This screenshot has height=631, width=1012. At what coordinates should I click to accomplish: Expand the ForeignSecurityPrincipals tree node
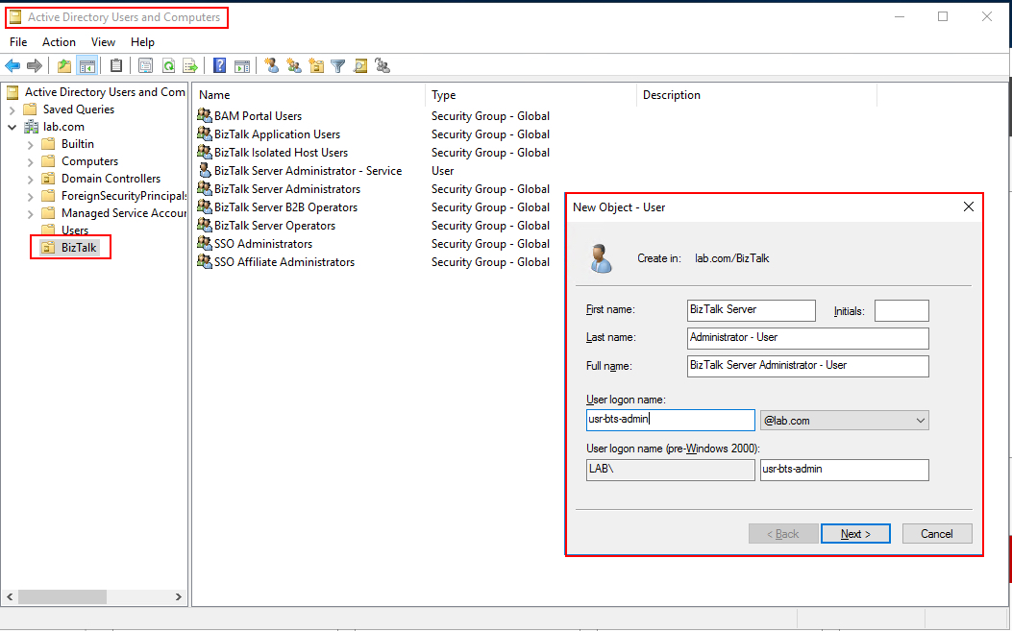[31, 196]
